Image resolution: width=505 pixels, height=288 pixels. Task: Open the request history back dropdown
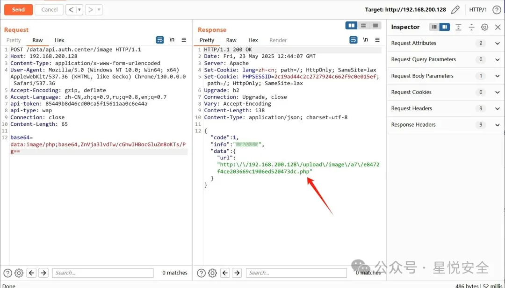(x=79, y=10)
